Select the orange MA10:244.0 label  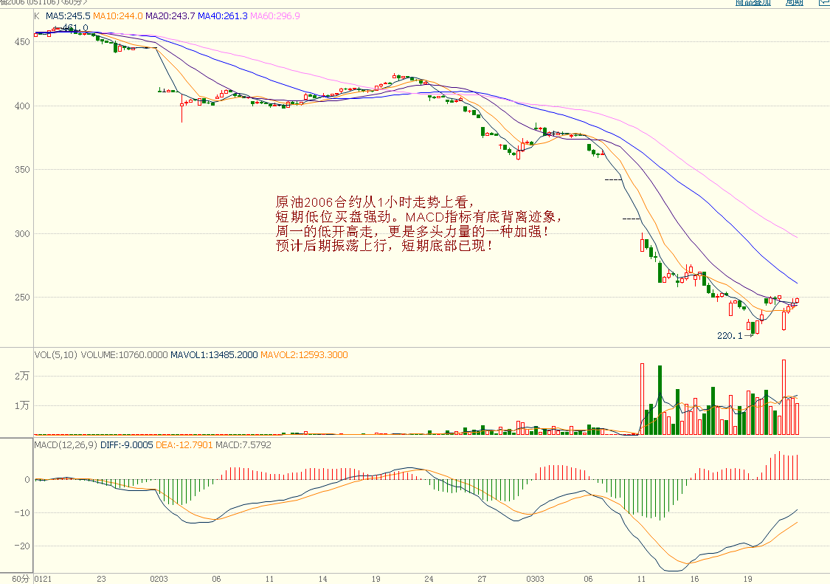point(117,16)
